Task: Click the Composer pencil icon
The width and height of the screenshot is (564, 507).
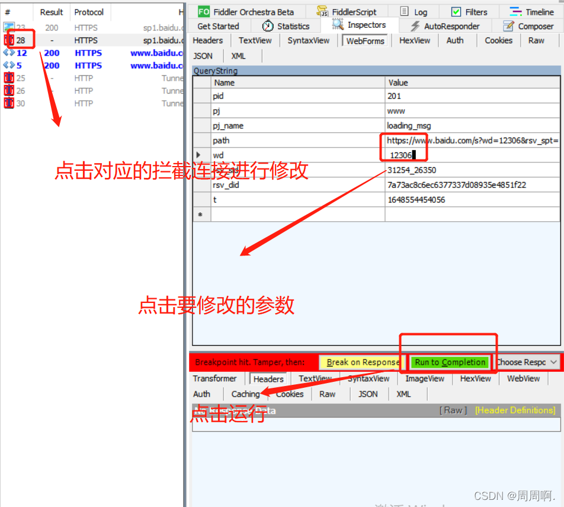Action: coord(508,26)
